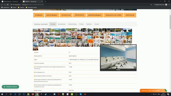This screenshot has height=96, width=171.
Task: Click the Написать в WhatsApp button
Action: [10, 87]
